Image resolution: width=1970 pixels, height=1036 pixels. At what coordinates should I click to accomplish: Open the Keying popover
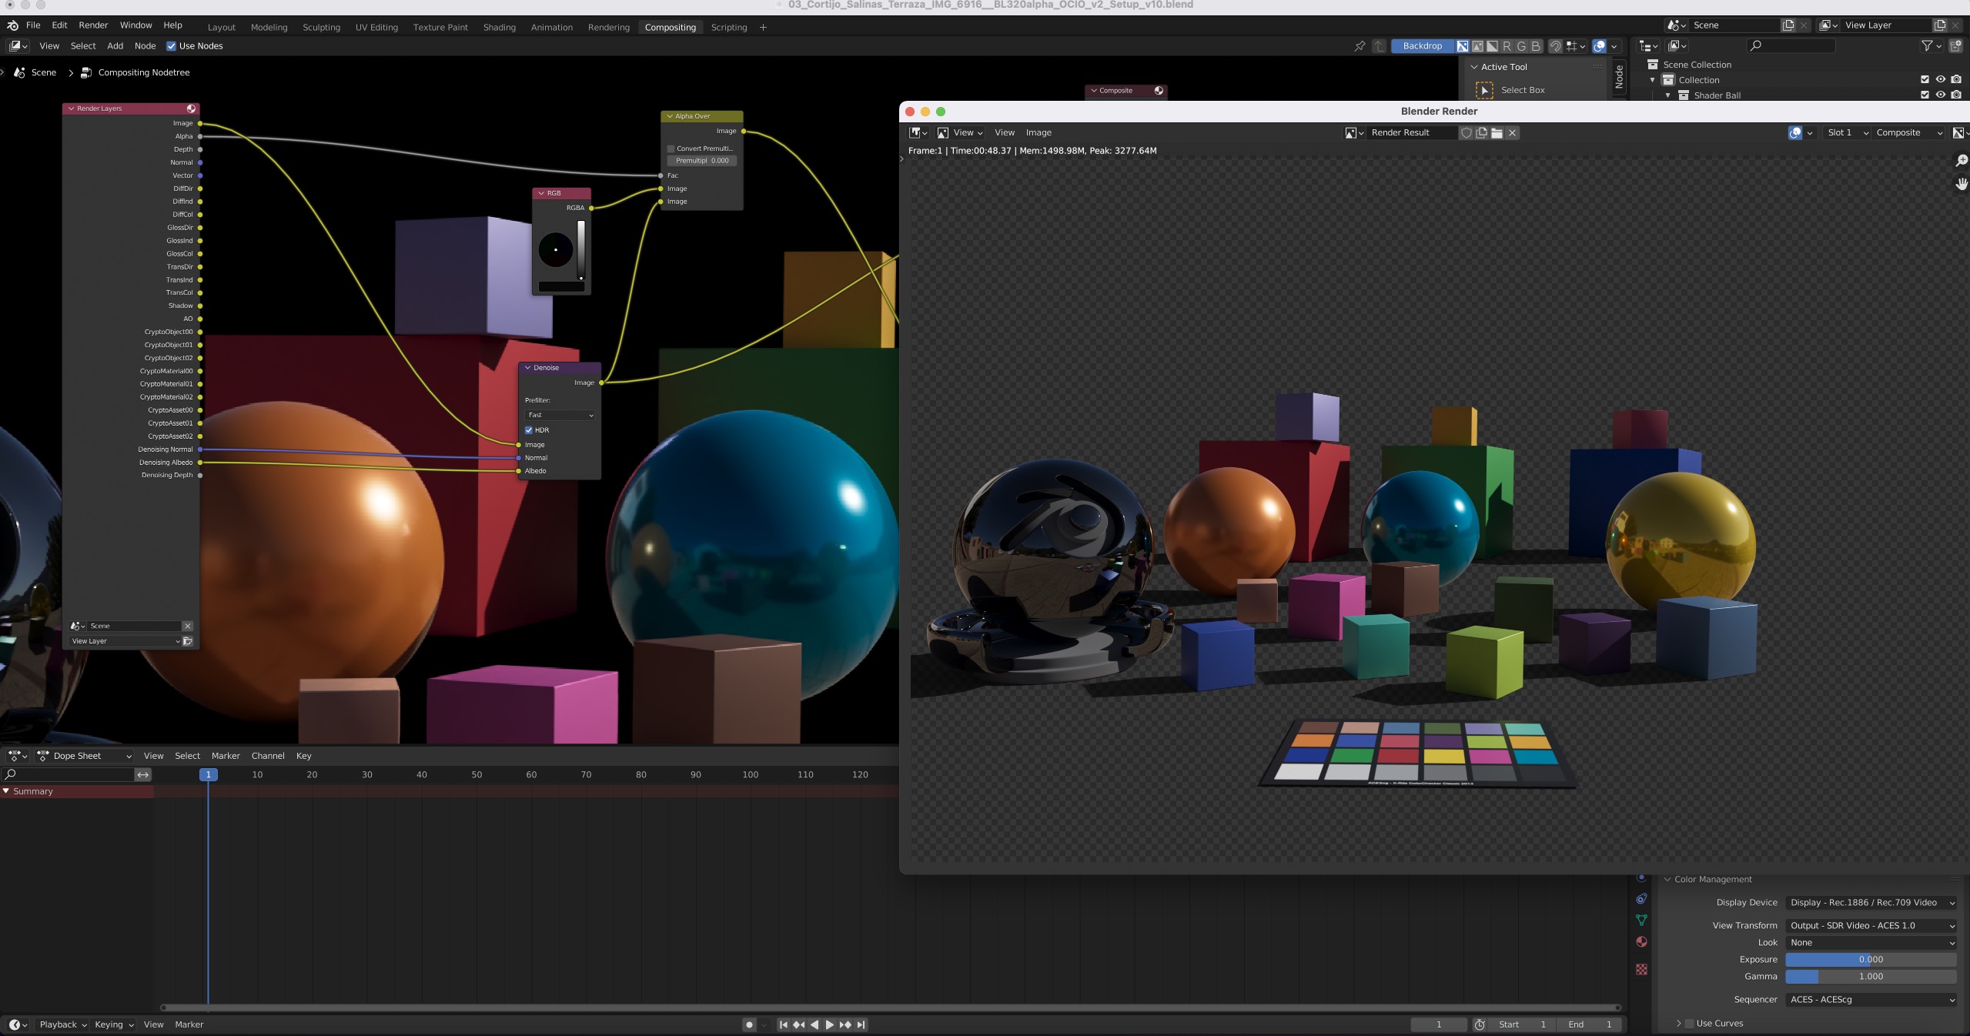click(113, 1024)
